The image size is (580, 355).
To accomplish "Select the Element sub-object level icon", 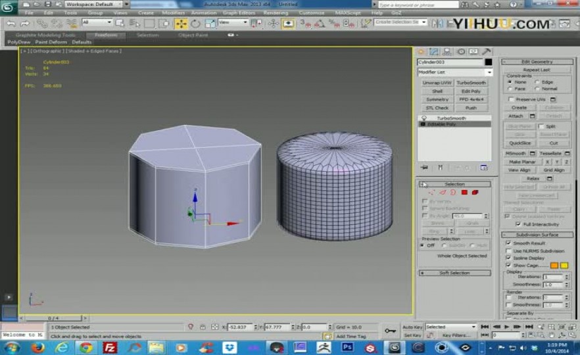I will (x=475, y=192).
